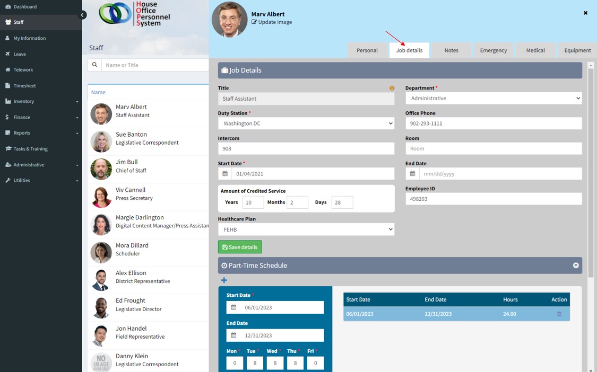Delete the 06/01/2023 schedule row via trash icon
597x372 pixels.
tap(559, 314)
